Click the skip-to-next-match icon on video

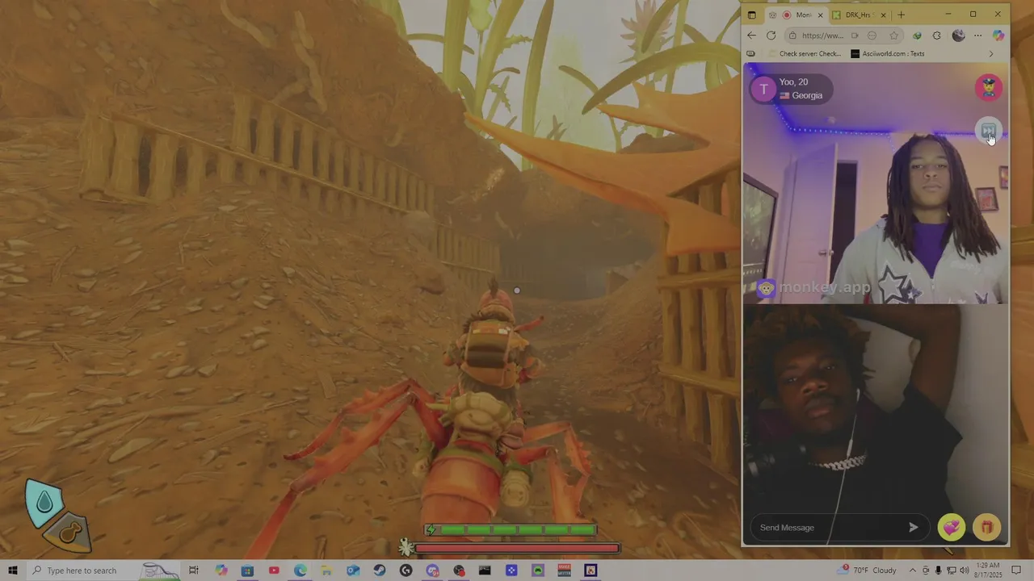988,131
